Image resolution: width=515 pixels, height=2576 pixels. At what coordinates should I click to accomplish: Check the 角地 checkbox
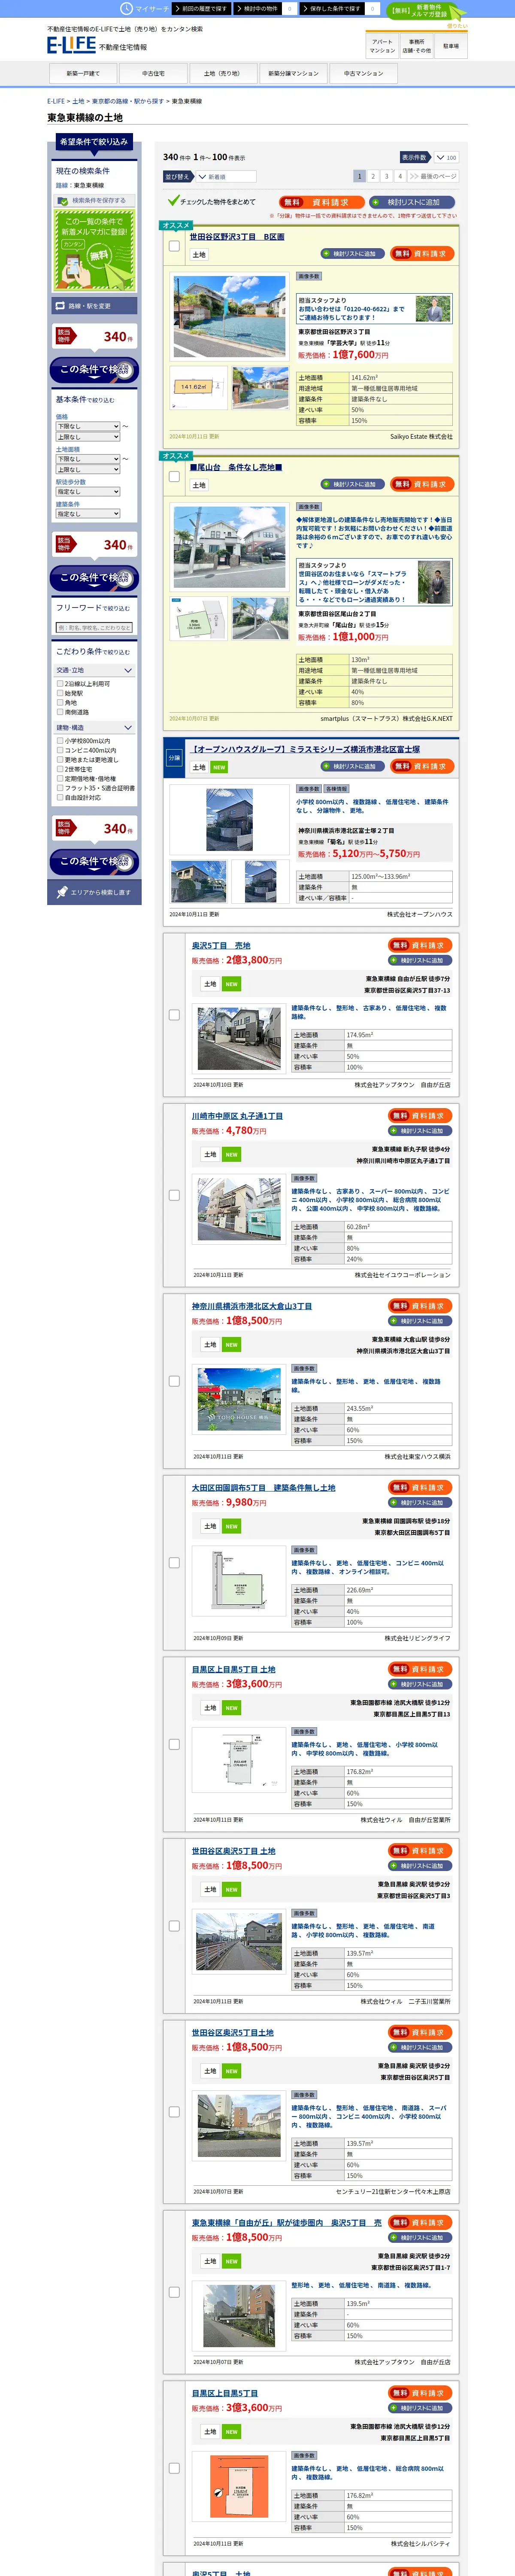coord(60,703)
